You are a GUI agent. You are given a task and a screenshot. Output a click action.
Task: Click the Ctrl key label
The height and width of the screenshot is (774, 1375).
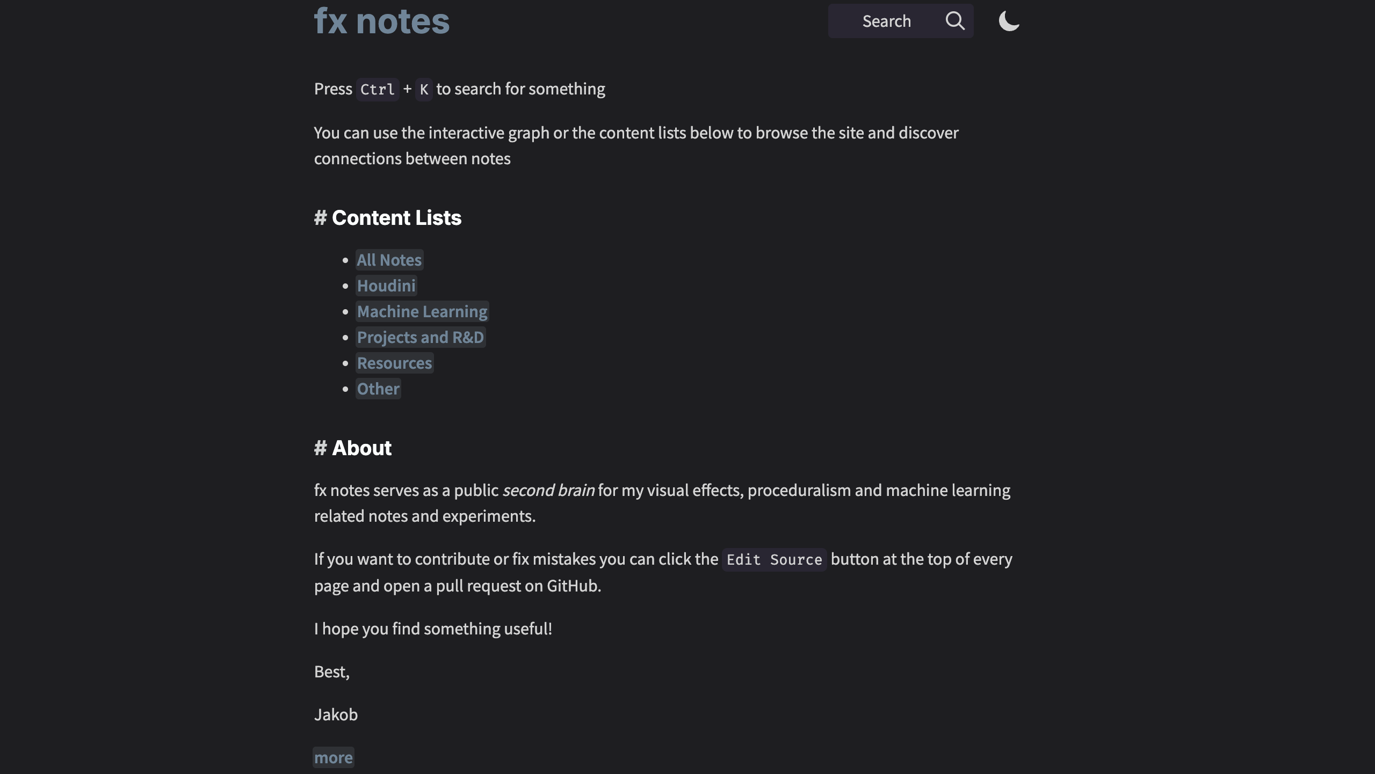[378, 90]
